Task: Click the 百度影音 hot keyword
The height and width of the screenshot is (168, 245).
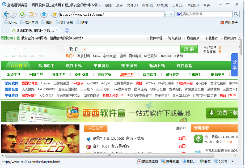Action: coord(83,56)
